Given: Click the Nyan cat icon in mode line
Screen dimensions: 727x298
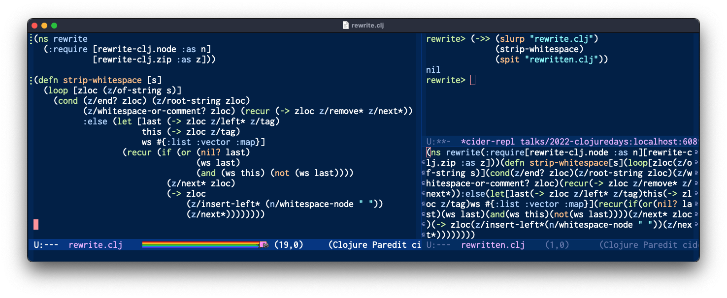Looking at the screenshot, I should (x=264, y=244).
